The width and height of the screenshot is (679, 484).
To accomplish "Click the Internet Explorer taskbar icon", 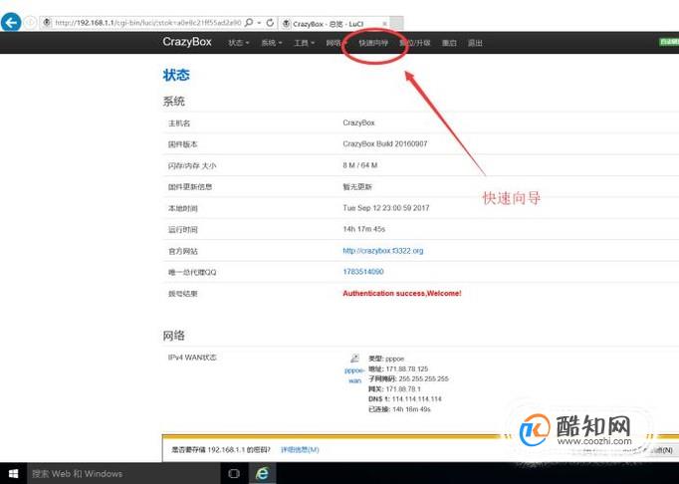I will tap(263, 474).
